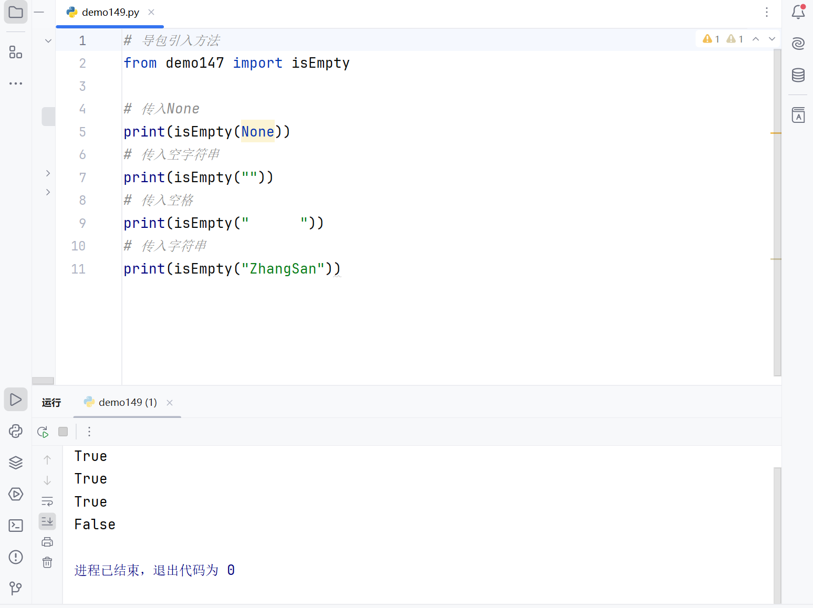
Task: Toggle scroll to end of console
Action: click(x=47, y=521)
